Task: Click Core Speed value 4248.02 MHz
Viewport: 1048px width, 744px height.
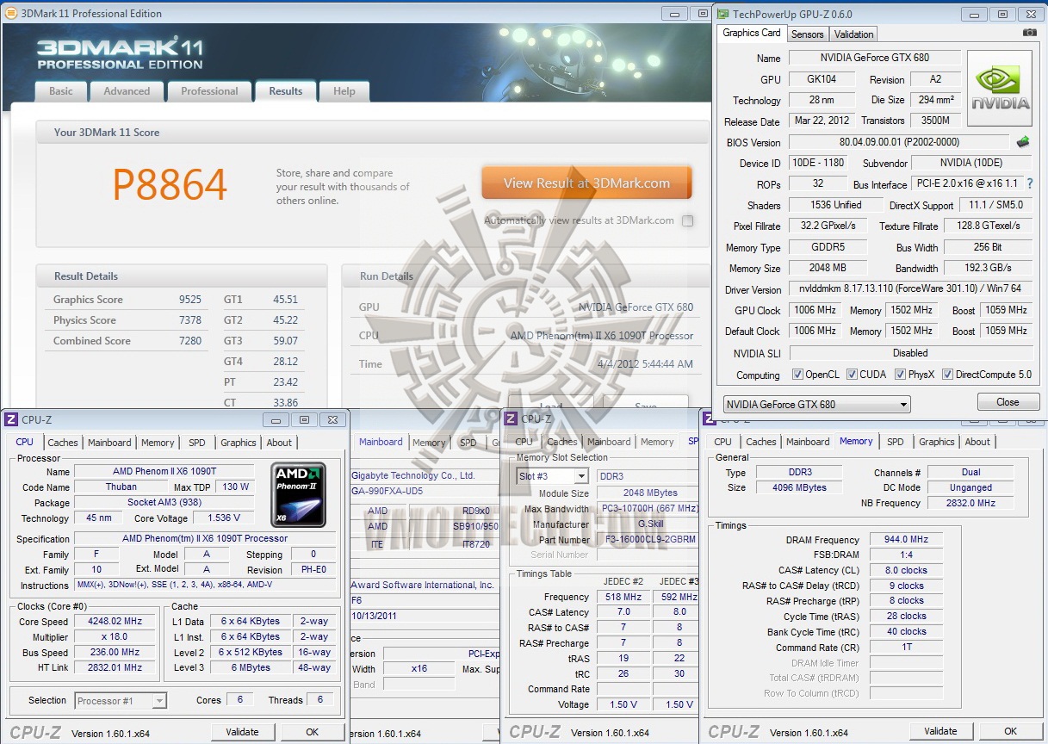Action: (116, 622)
